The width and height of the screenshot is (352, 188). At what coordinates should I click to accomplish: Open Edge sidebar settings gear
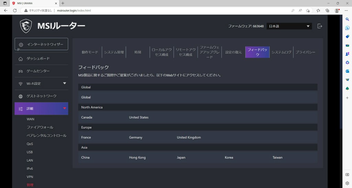pyautogui.click(x=347, y=183)
